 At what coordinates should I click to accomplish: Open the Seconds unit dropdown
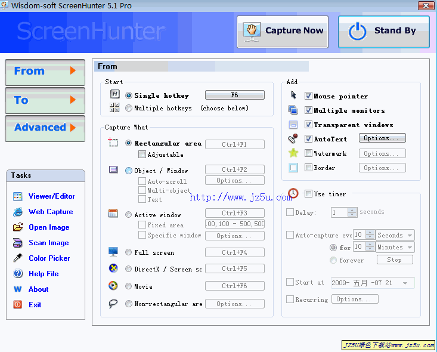[x=395, y=235]
